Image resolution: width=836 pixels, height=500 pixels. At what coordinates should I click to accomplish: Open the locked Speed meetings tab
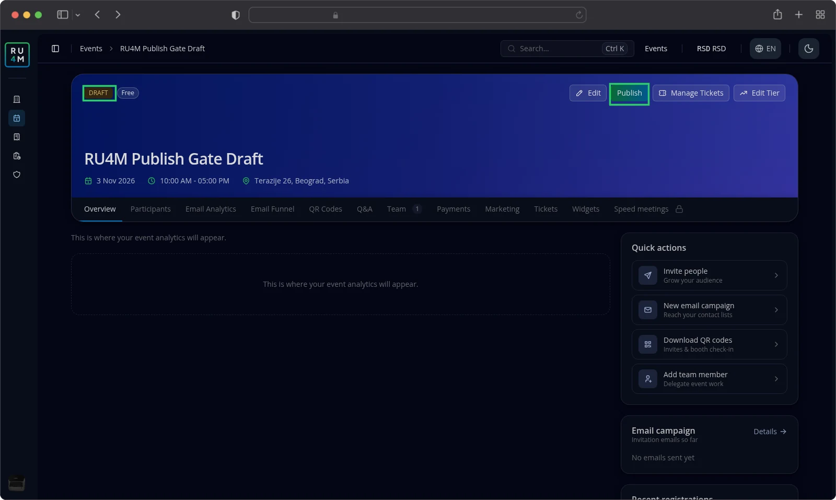tap(648, 209)
